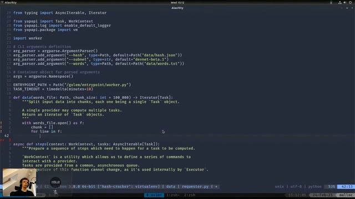Click the 'for line in f:' line
Viewport: 355px width, 199px height.
(47, 132)
